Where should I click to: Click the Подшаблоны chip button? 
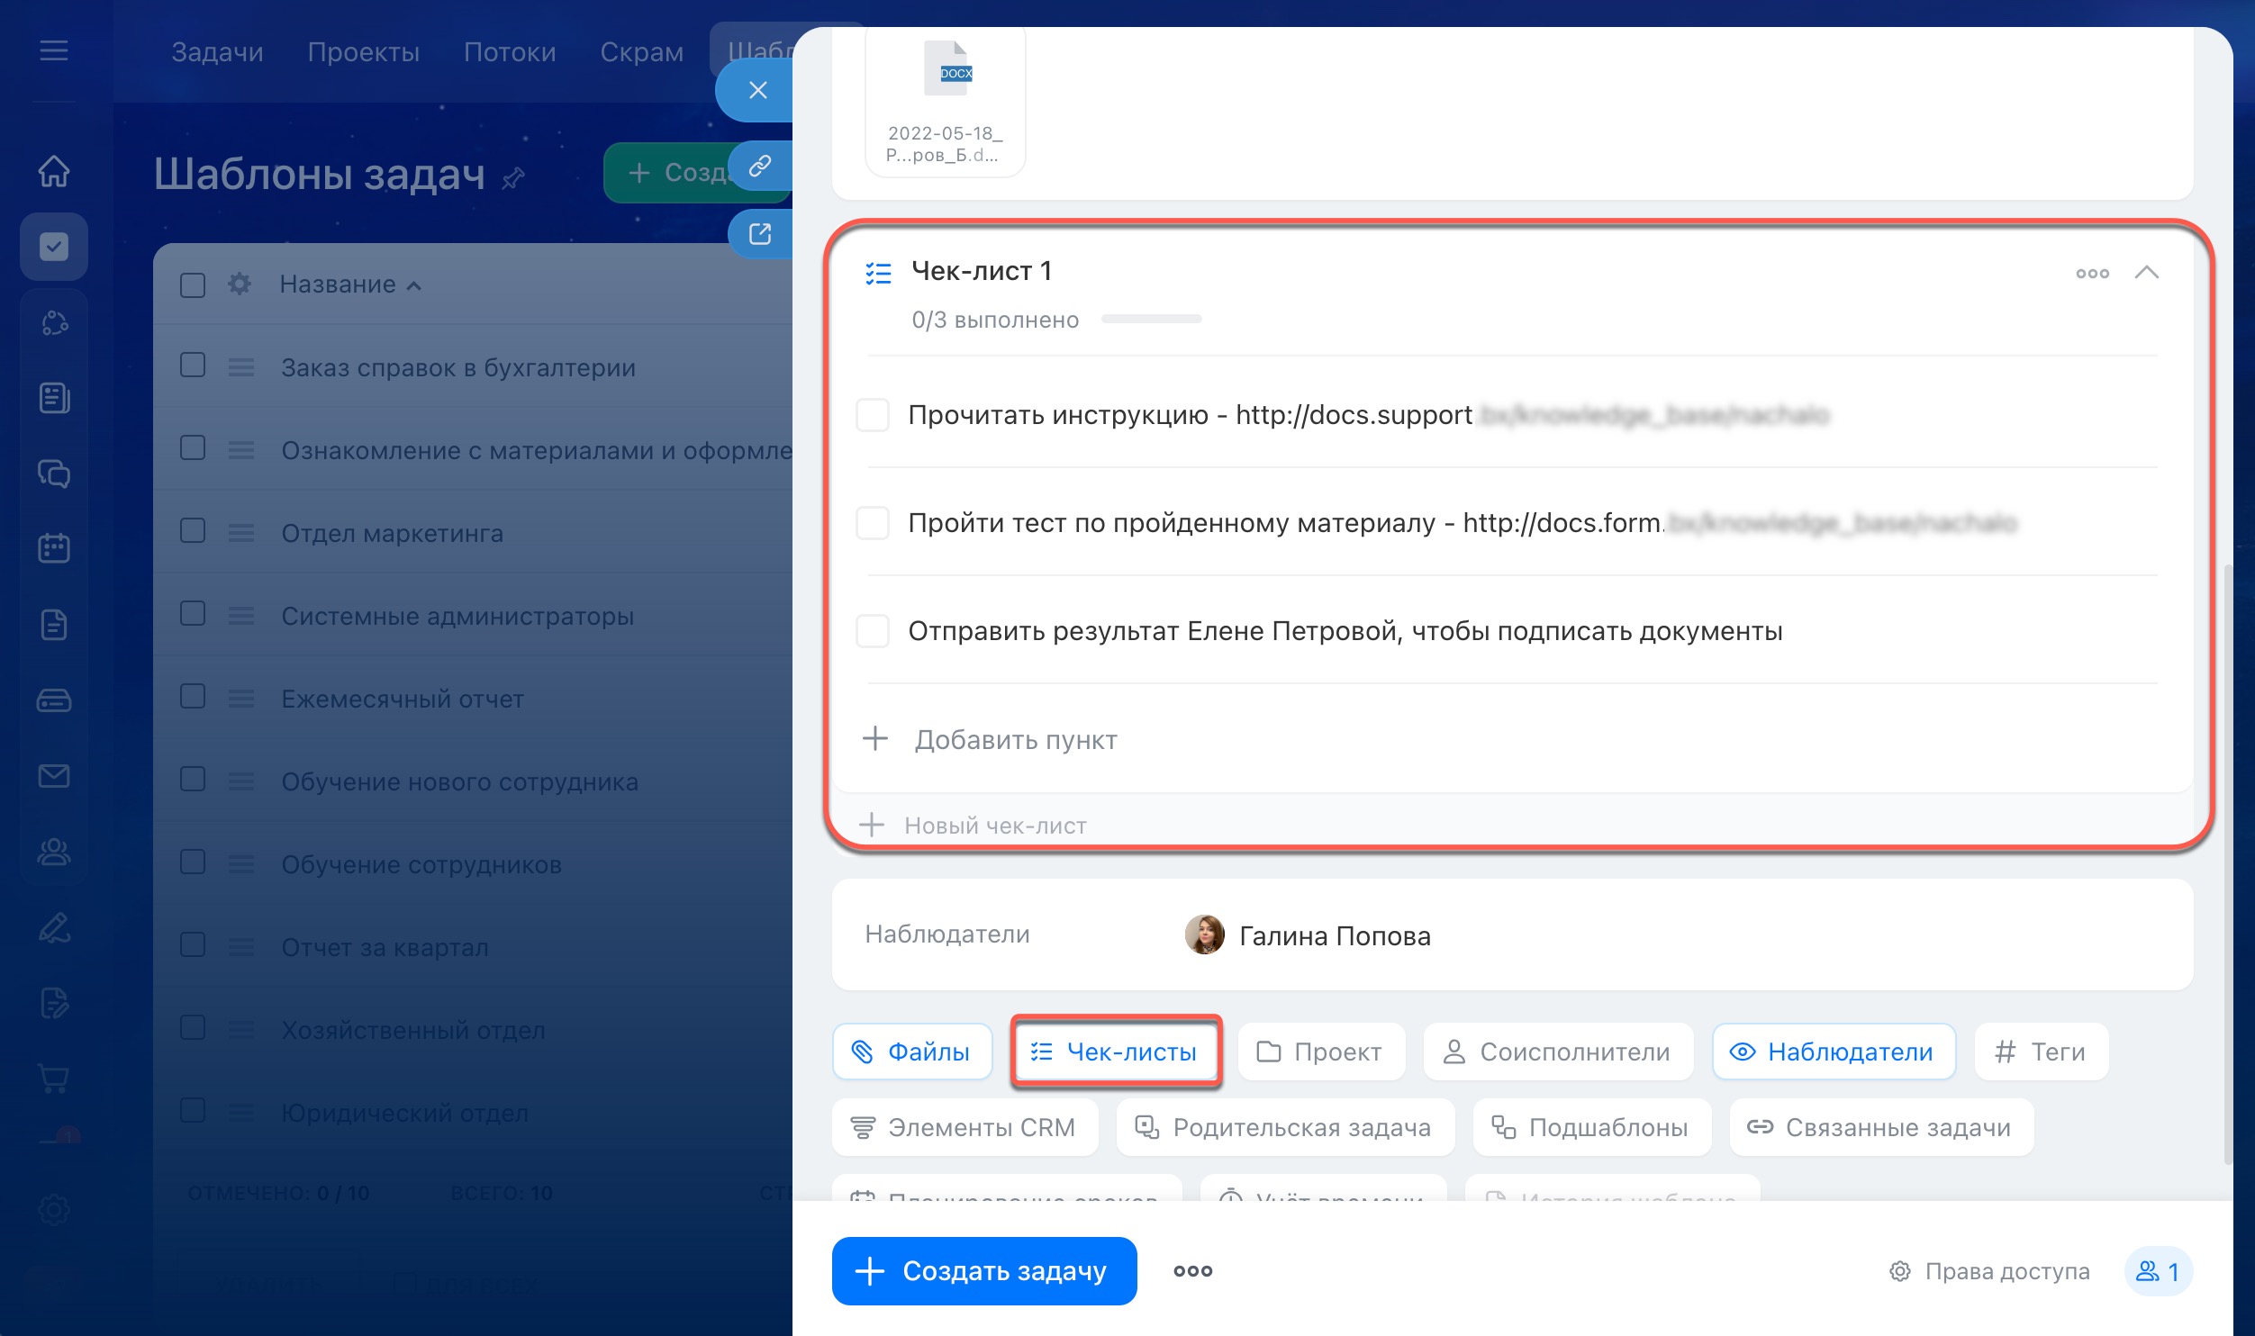[1591, 1127]
